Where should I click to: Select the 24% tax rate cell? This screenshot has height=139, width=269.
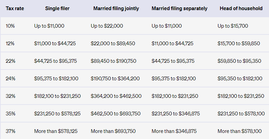[10, 78]
